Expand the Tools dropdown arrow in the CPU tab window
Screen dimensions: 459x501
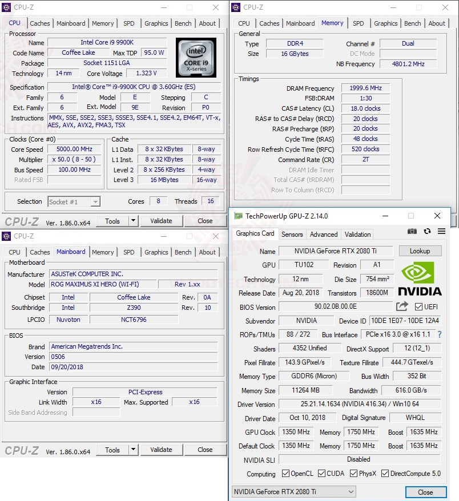coord(133,221)
